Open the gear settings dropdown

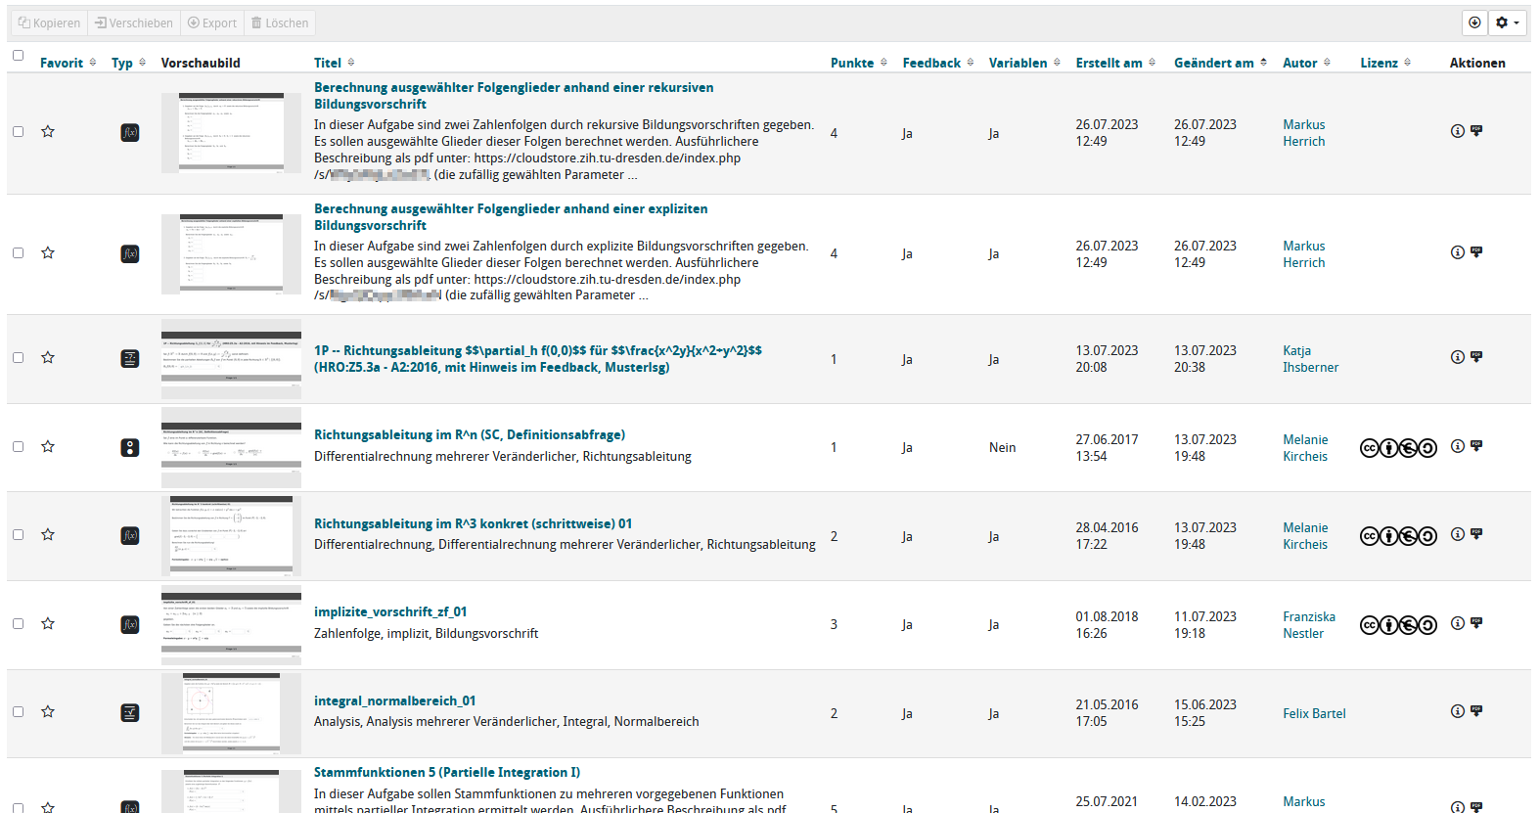click(x=1507, y=23)
